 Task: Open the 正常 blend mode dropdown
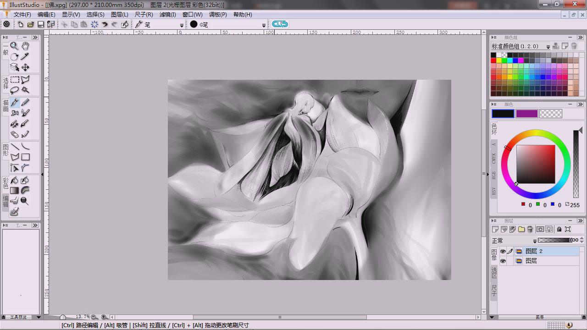coord(535,241)
